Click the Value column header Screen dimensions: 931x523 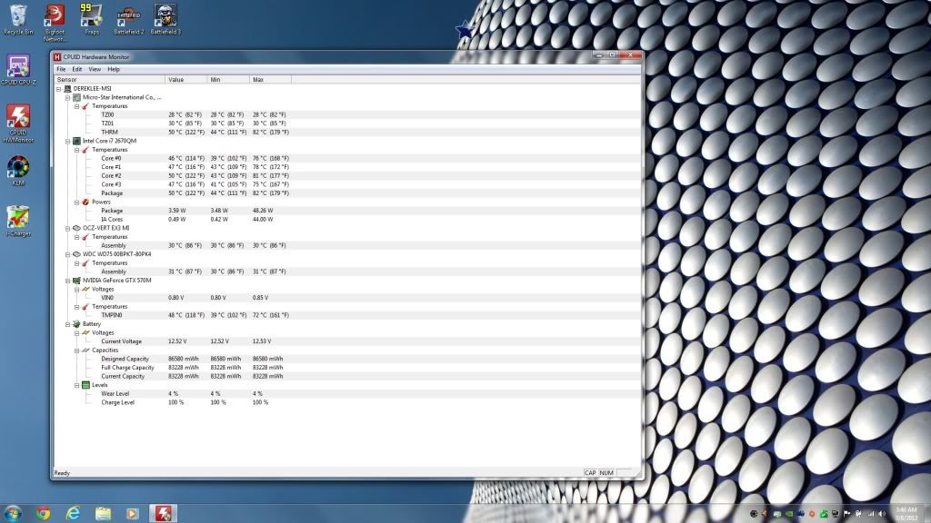[186, 80]
